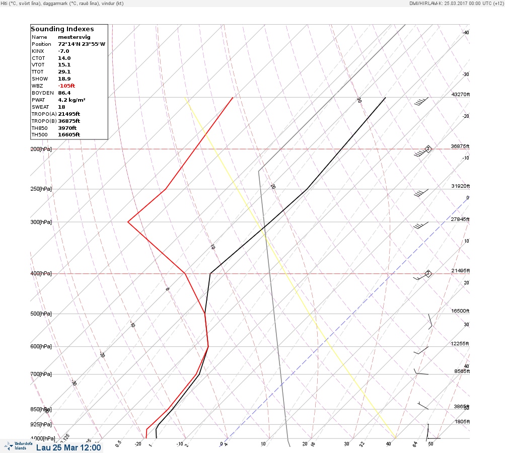Click the 600[hPa] pressure label
Image resolution: width=505 pixels, height=453 pixels.
point(41,346)
